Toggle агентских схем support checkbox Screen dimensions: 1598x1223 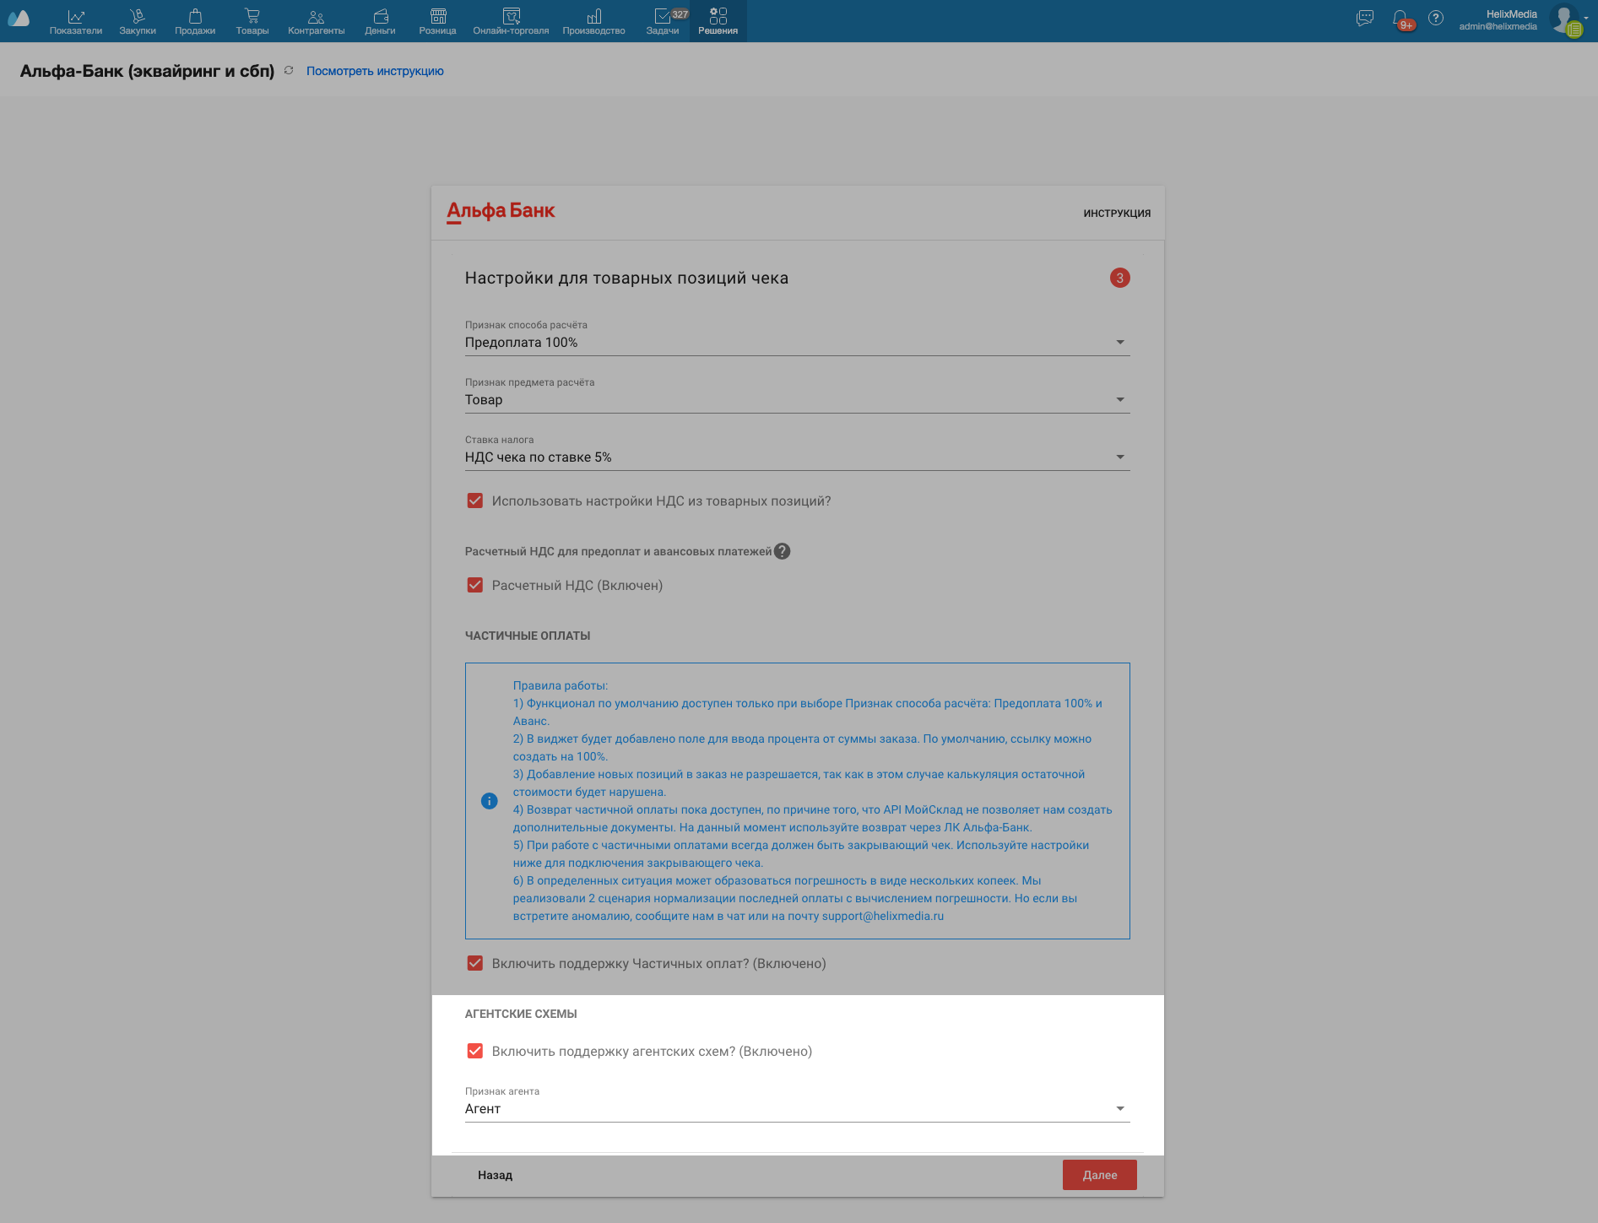pyautogui.click(x=475, y=1051)
